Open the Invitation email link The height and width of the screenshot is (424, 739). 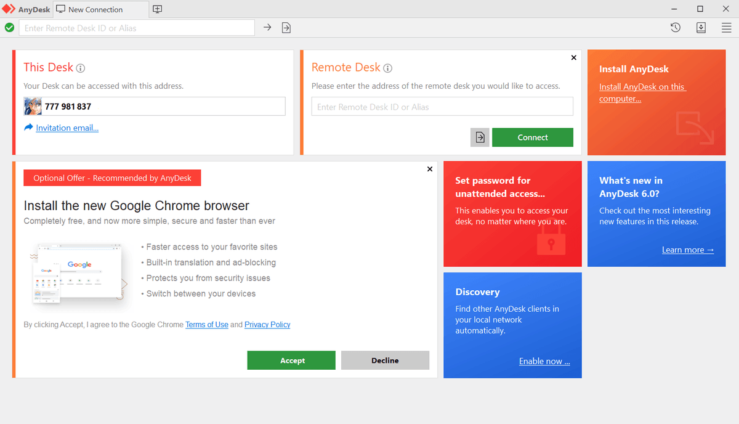(67, 128)
